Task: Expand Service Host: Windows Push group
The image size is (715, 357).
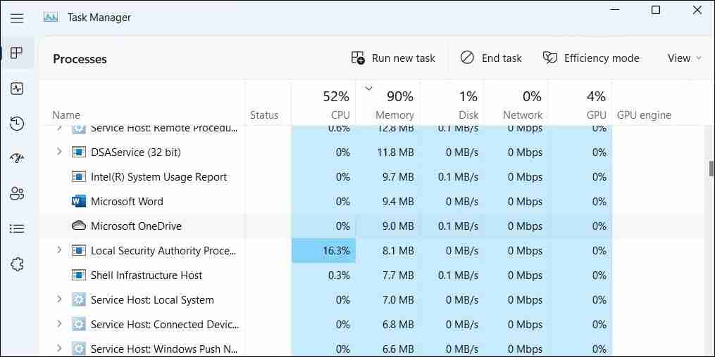Action: [x=59, y=348]
